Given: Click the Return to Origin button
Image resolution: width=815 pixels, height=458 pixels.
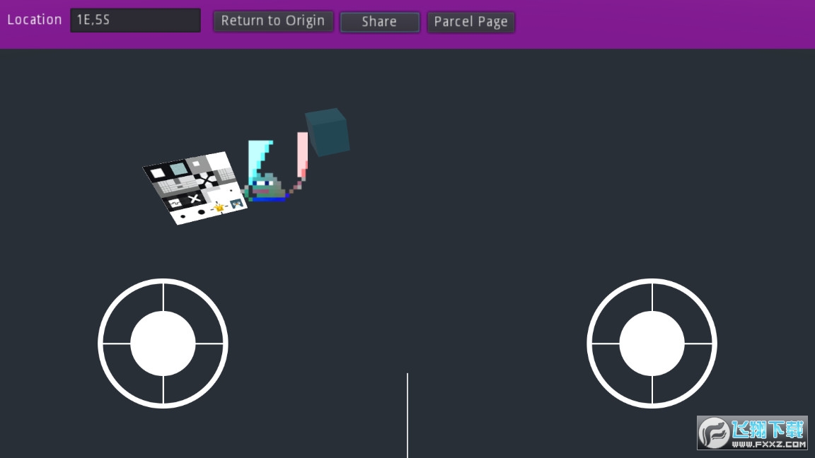Looking at the screenshot, I should coord(273,21).
